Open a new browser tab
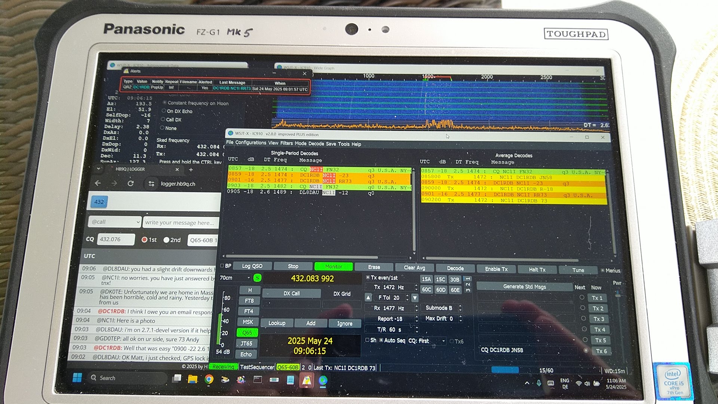Viewport: 718px width, 404px height. point(191,169)
